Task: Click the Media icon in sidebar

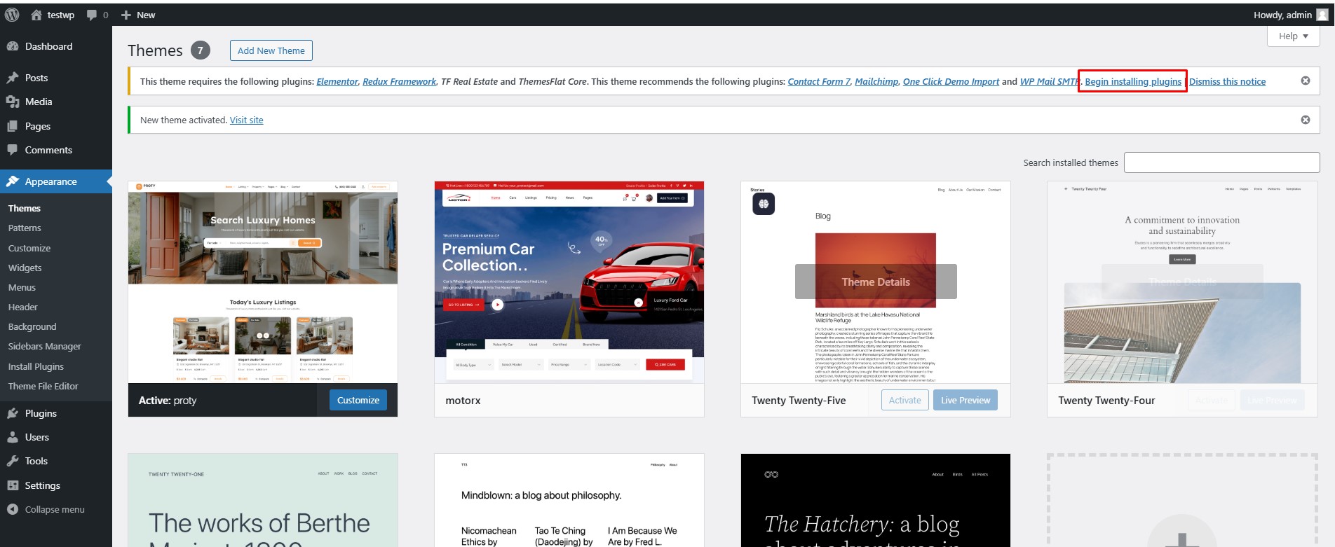Action: 13,102
